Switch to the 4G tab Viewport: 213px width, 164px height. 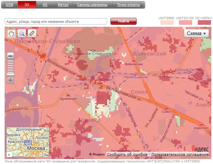pos(45,5)
